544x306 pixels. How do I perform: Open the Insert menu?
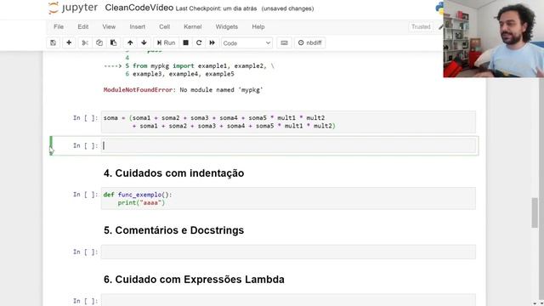click(x=138, y=26)
